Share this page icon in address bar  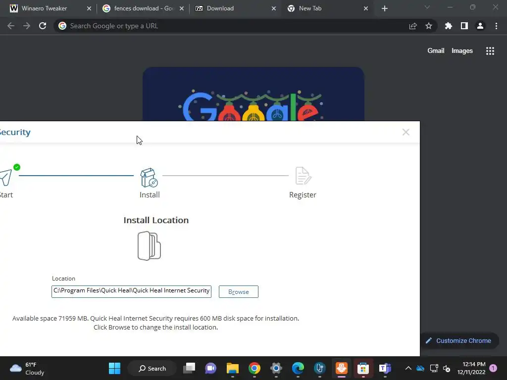click(413, 26)
